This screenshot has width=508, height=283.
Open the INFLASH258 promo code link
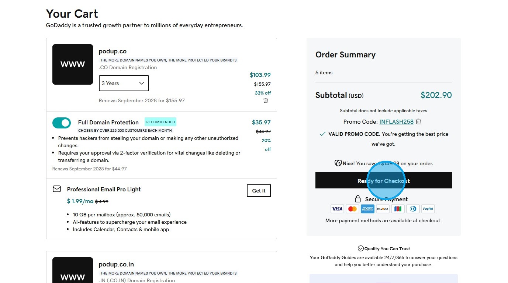click(x=396, y=121)
